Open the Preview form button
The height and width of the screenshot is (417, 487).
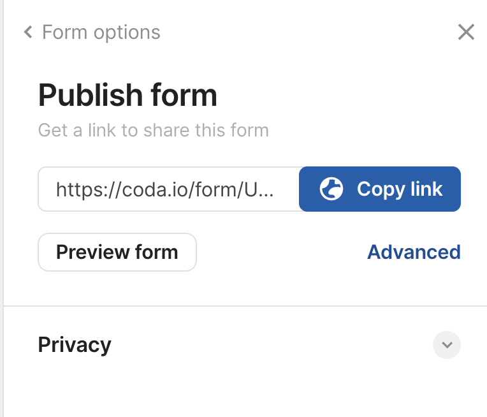tap(117, 252)
